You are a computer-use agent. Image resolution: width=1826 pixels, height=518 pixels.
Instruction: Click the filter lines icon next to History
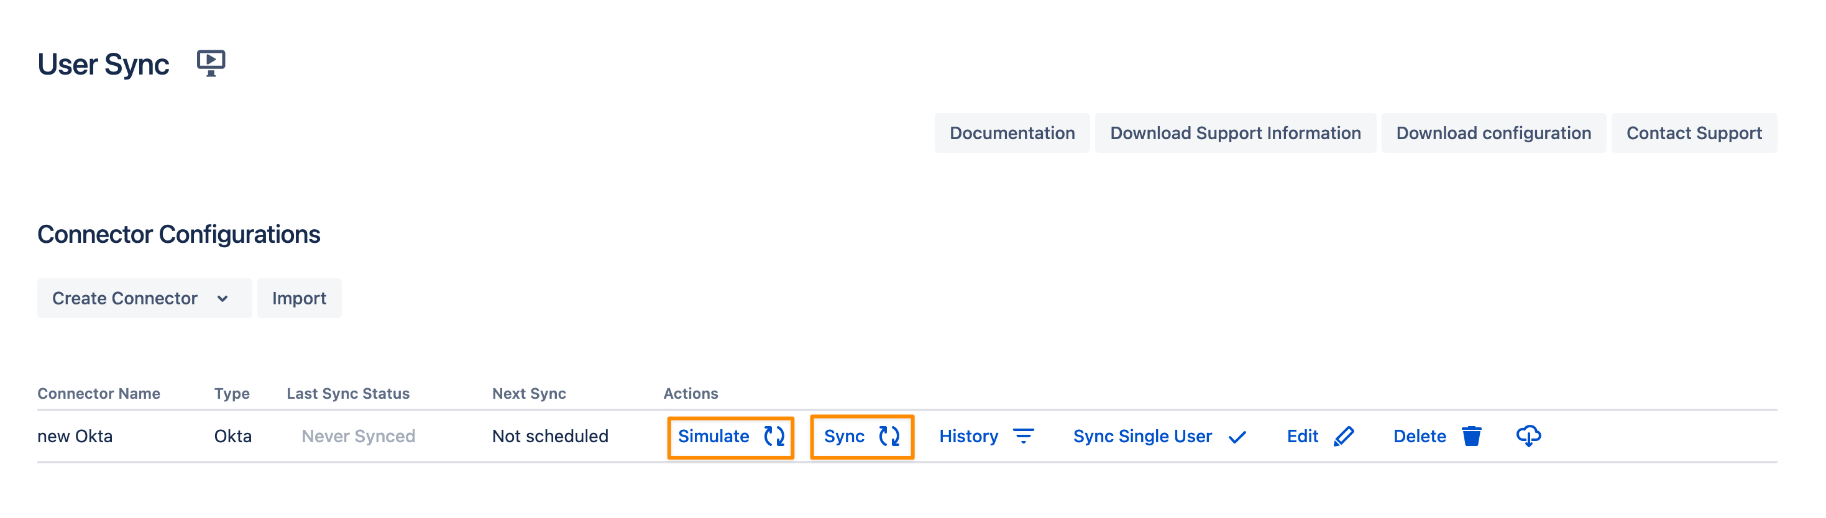(1023, 436)
